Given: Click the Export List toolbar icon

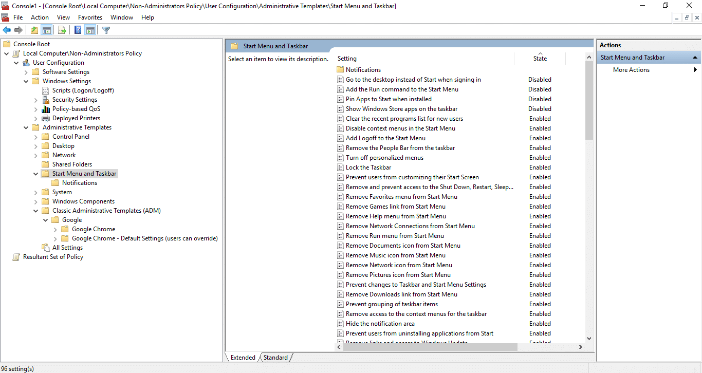Looking at the screenshot, I should tap(62, 30).
